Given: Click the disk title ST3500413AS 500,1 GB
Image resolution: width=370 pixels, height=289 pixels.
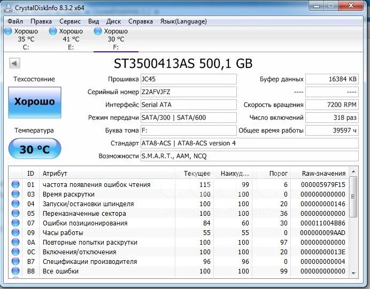Looking at the screenshot, I should point(183,64).
